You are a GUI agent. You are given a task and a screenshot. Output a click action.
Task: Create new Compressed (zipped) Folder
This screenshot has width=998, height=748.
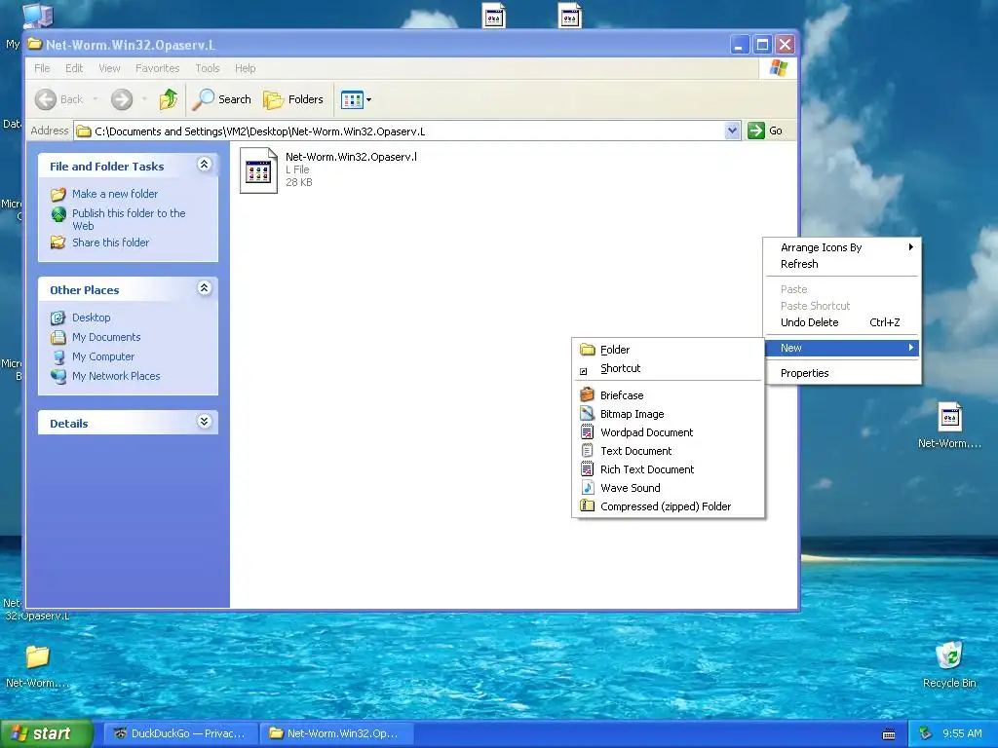coord(669,506)
